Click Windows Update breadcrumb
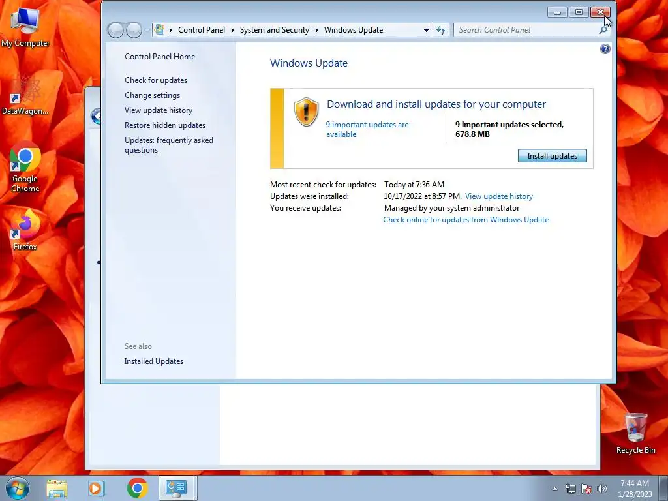The height and width of the screenshot is (501, 668). [354, 30]
